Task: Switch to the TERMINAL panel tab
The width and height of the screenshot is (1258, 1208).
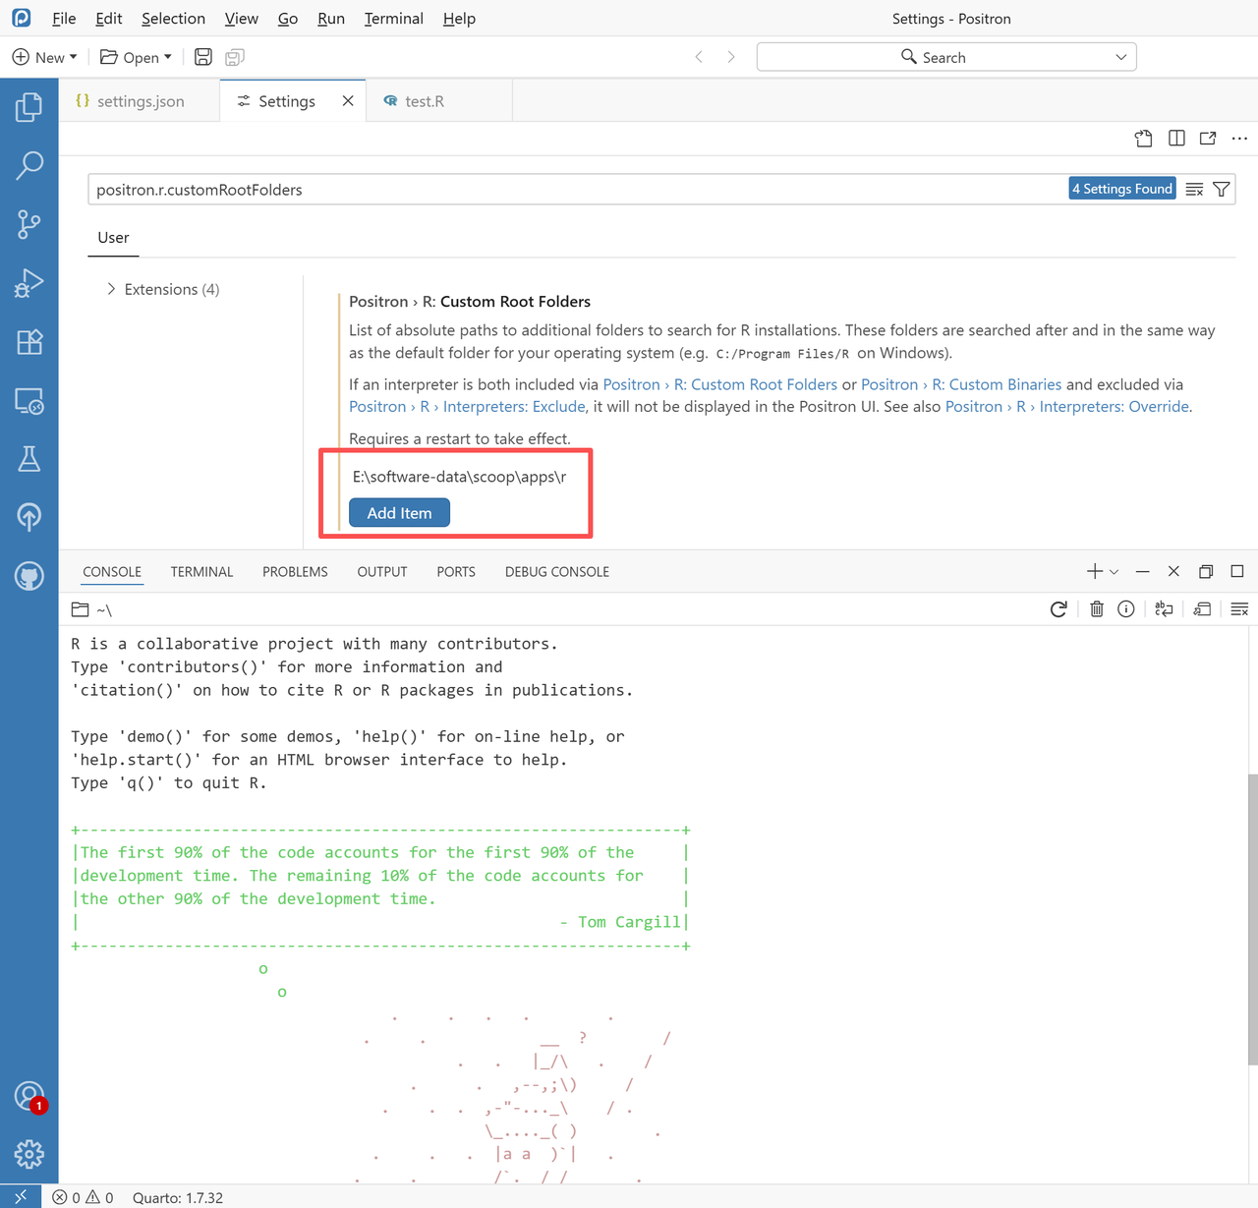Action: tap(201, 572)
